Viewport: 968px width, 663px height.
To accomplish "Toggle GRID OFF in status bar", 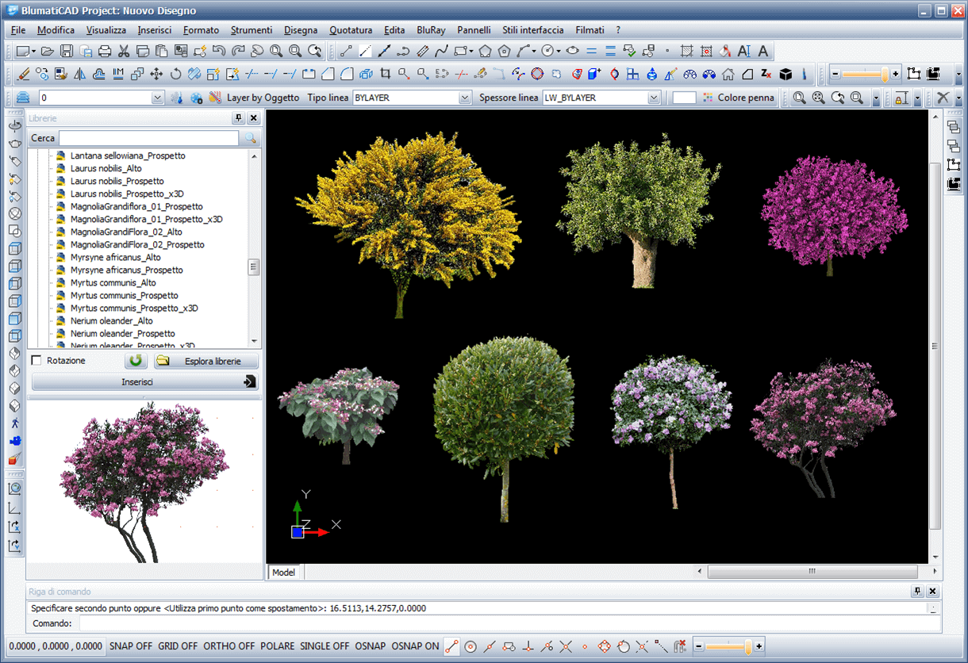I will [178, 646].
